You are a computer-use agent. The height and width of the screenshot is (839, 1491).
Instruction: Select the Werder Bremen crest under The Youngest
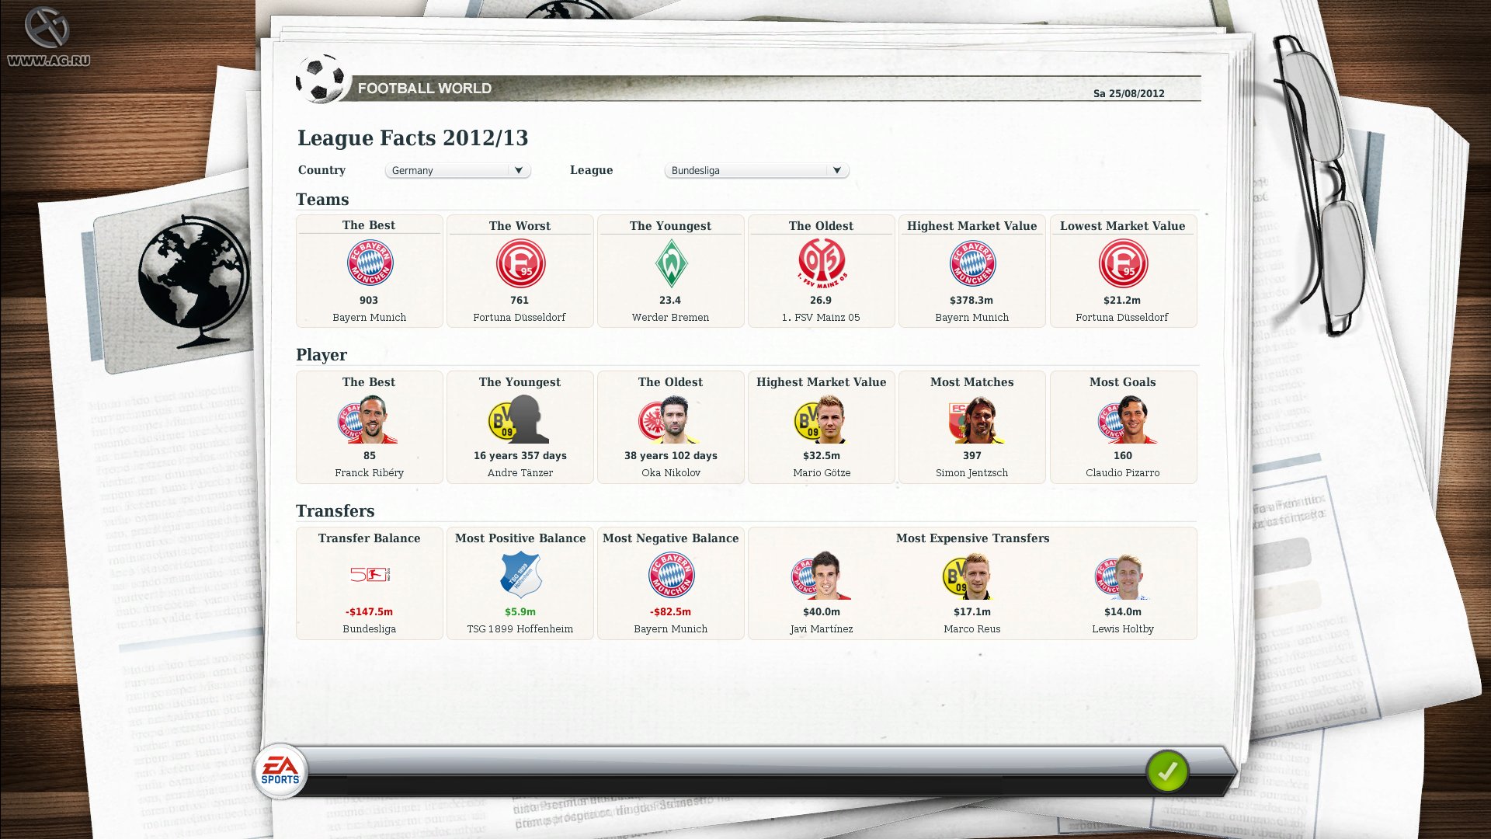670,263
